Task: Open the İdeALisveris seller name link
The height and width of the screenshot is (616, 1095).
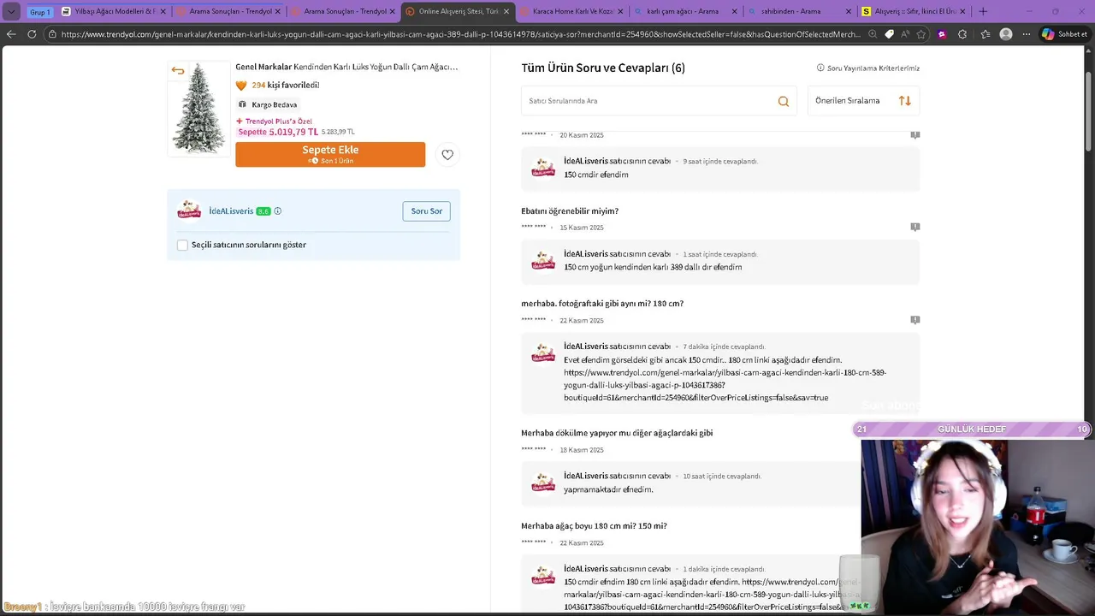Action: (x=231, y=211)
